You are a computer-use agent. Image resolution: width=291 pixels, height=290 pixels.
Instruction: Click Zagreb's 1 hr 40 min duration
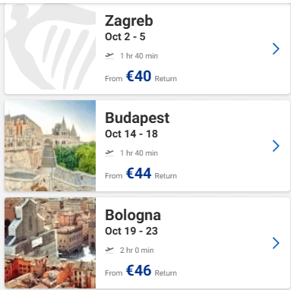pyautogui.click(x=139, y=56)
